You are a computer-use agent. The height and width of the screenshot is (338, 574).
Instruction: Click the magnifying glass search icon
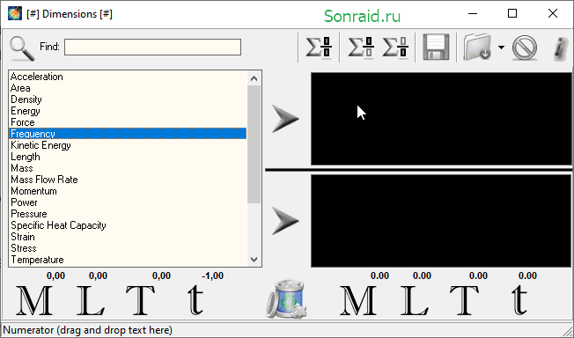coord(22,48)
